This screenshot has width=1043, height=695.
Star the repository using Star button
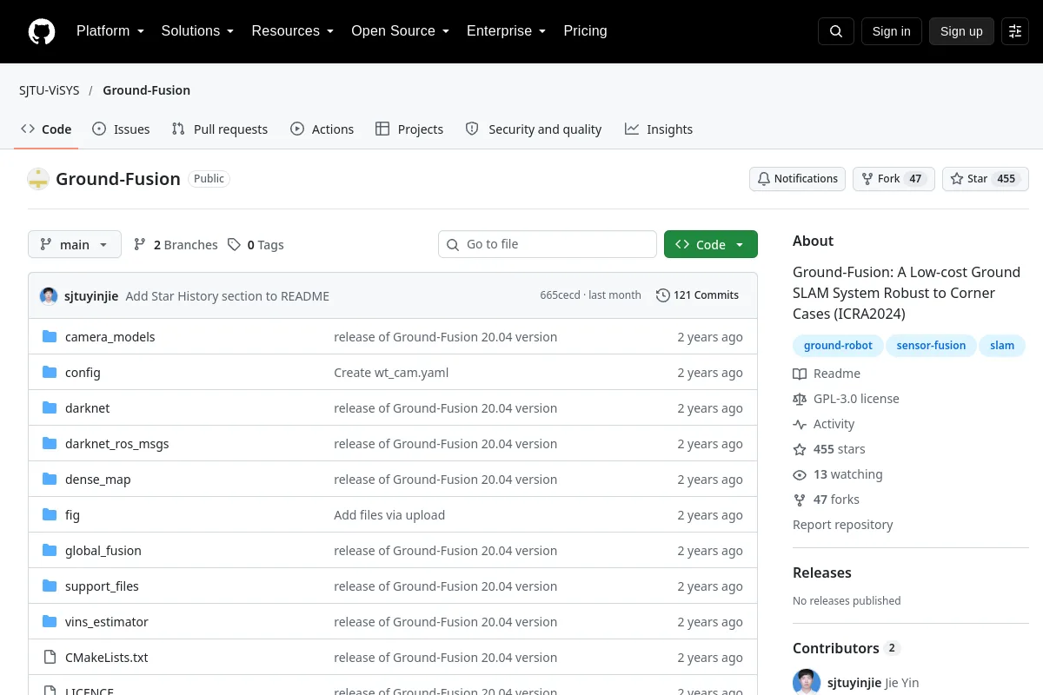986,179
